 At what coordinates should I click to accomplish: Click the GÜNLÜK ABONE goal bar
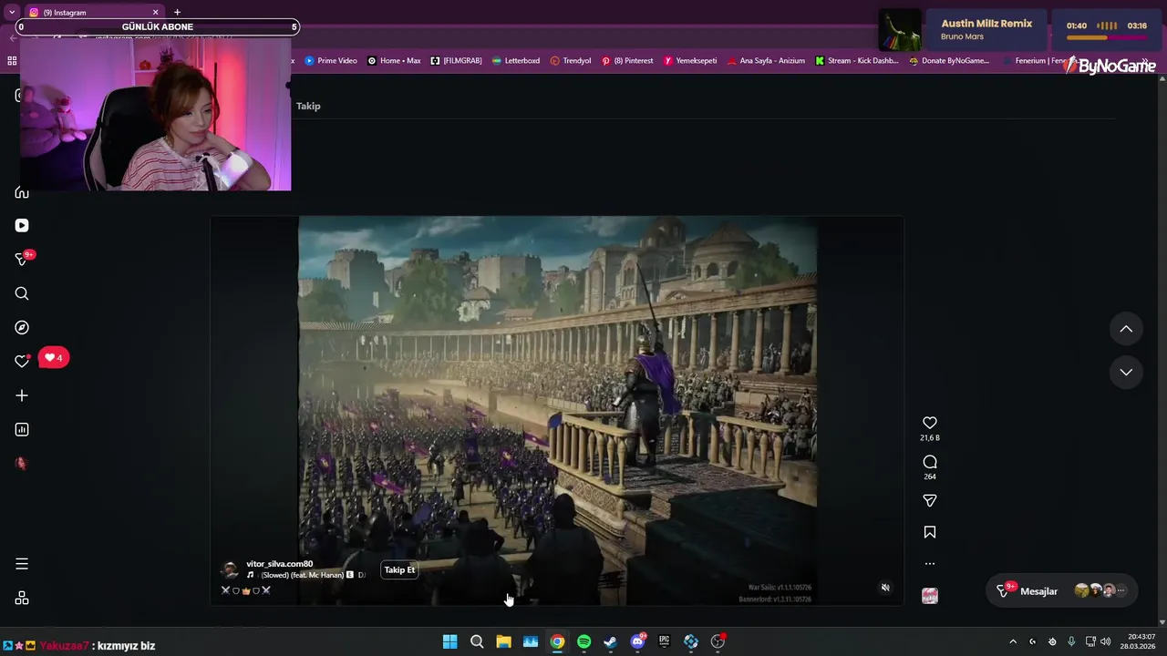[x=158, y=27]
